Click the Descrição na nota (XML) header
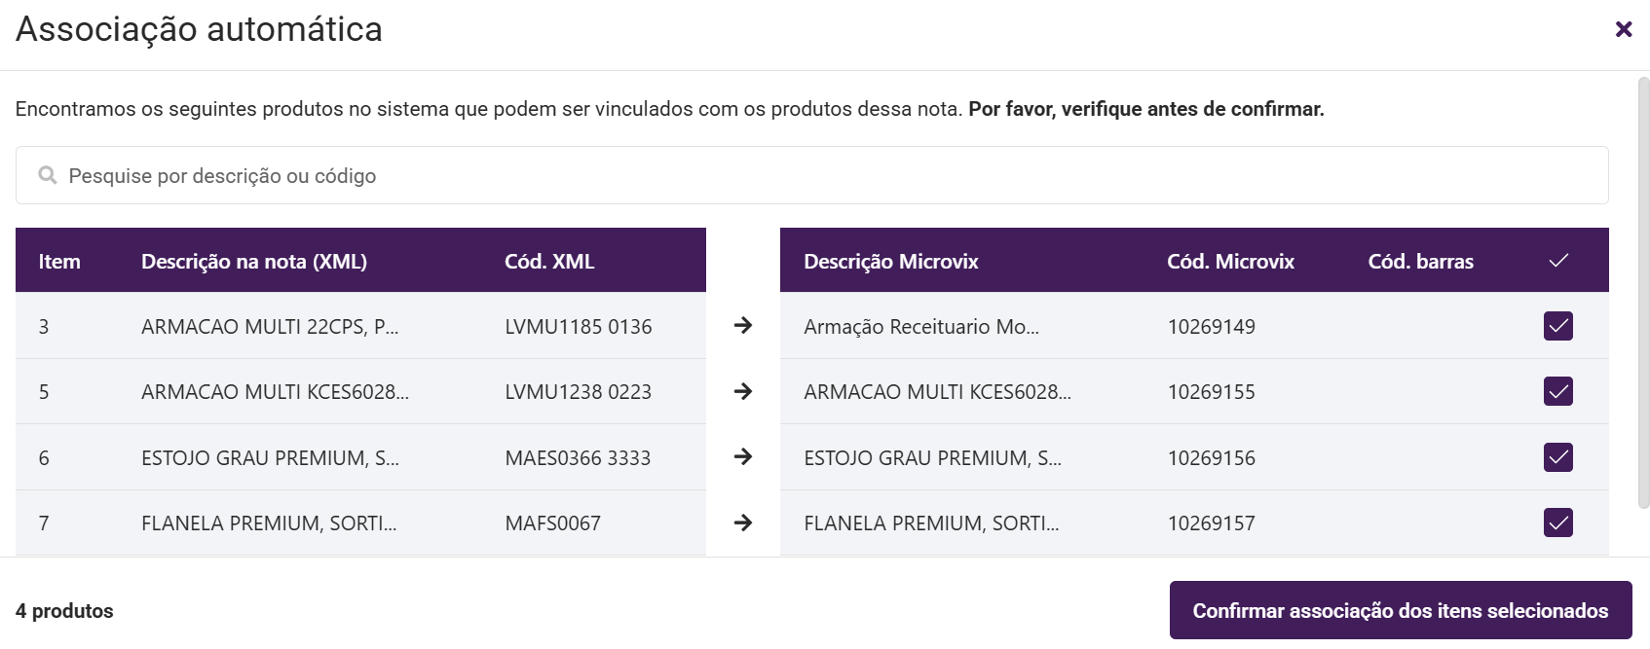Image resolution: width=1650 pixels, height=649 pixels. 253,261
